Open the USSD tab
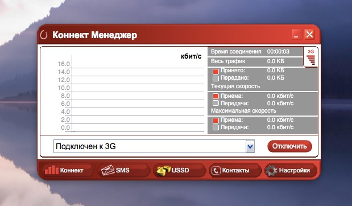Viewport: 352px width, 206px height. pyautogui.click(x=179, y=170)
